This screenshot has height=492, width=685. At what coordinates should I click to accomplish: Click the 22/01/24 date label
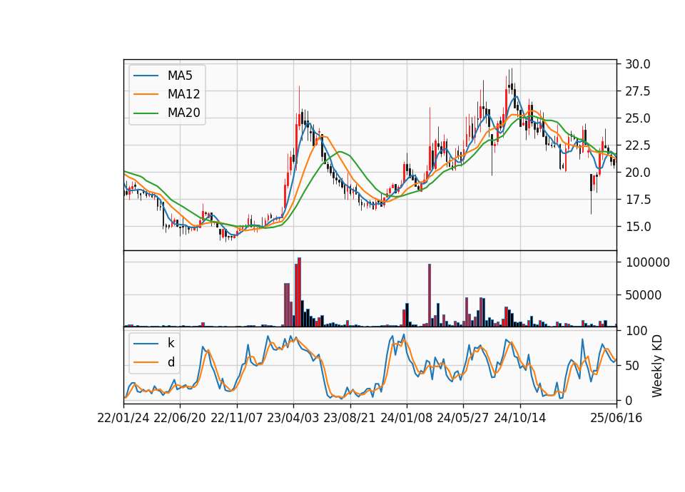point(123,418)
